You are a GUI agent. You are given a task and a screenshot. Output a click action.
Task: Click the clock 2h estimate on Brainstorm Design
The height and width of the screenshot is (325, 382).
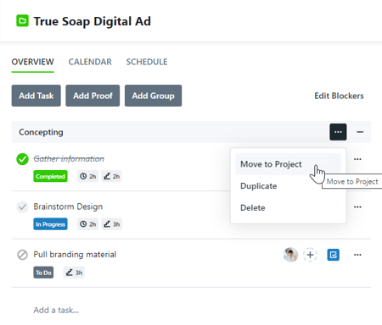[88, 224]
